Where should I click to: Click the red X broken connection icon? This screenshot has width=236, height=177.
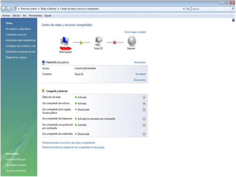[x=115, y=42]
